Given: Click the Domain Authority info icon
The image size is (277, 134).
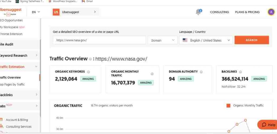Looking at the screenshot, I should coord(201,72).
